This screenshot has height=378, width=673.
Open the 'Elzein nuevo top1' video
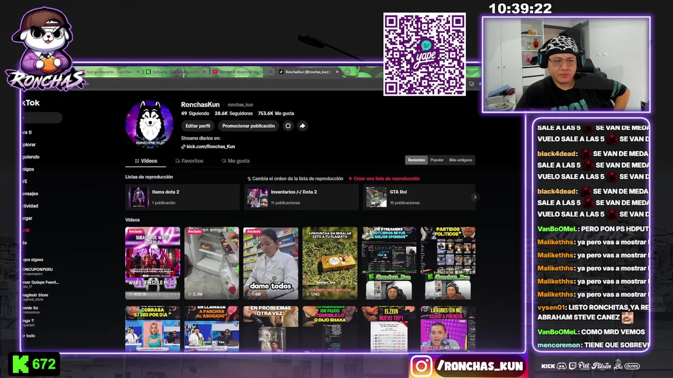tap(389, 329)
